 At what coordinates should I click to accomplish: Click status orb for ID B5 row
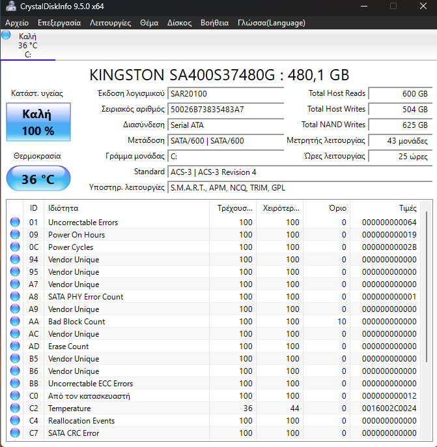[x=15, y=358]
